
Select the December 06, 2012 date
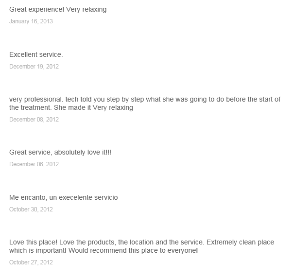34,164
